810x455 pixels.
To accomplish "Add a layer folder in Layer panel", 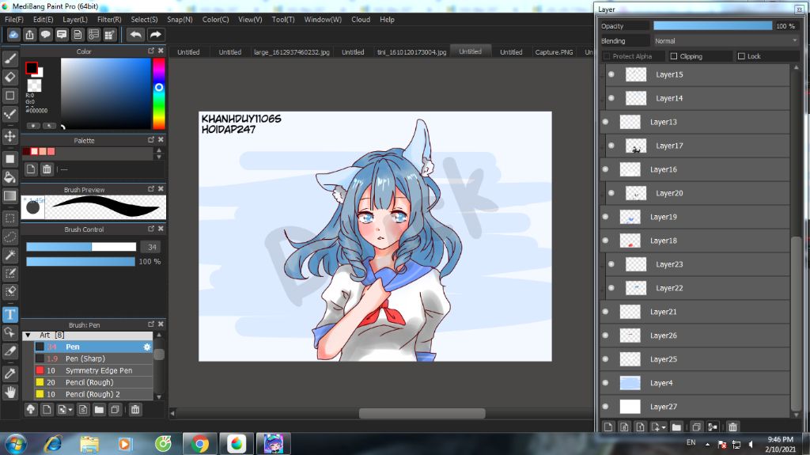I will coord(676,427).
